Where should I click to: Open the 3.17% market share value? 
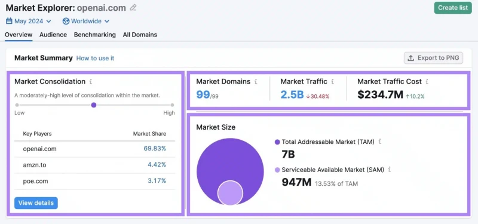pos(157,181)
